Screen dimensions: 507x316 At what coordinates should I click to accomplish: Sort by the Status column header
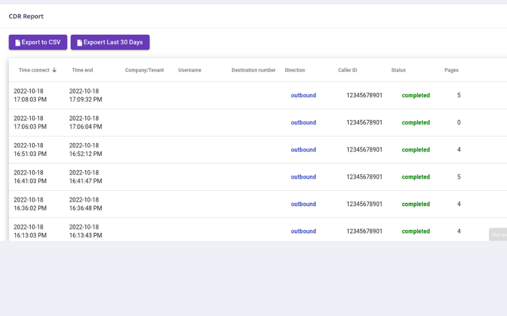[398, 71]
